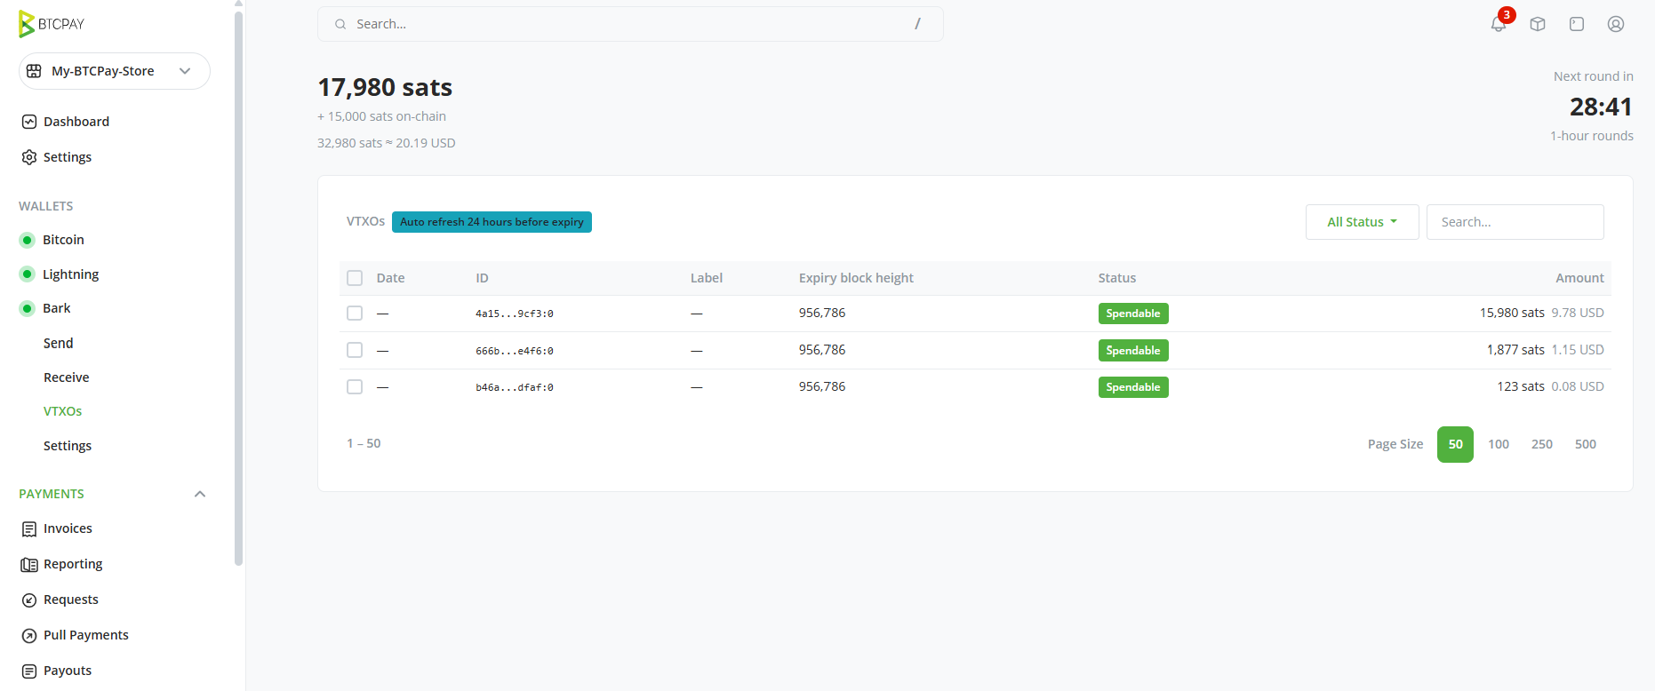Click the Expiry block height column header
The image size is (1655, 691).
[856, 278]
